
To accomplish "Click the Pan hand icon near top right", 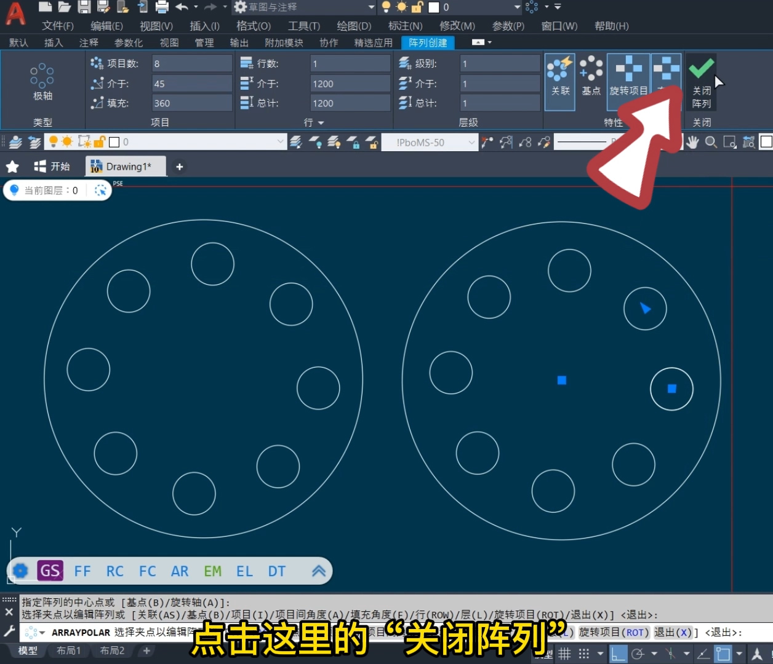I will click(x=692, y=141).
